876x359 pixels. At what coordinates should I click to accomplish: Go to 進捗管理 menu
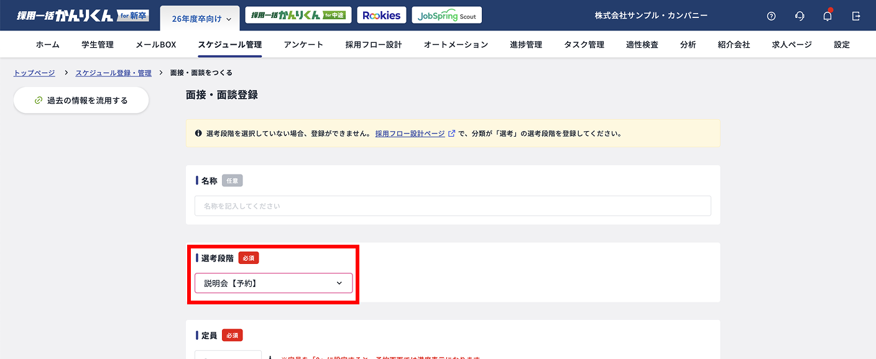click(x=526, y=45)
